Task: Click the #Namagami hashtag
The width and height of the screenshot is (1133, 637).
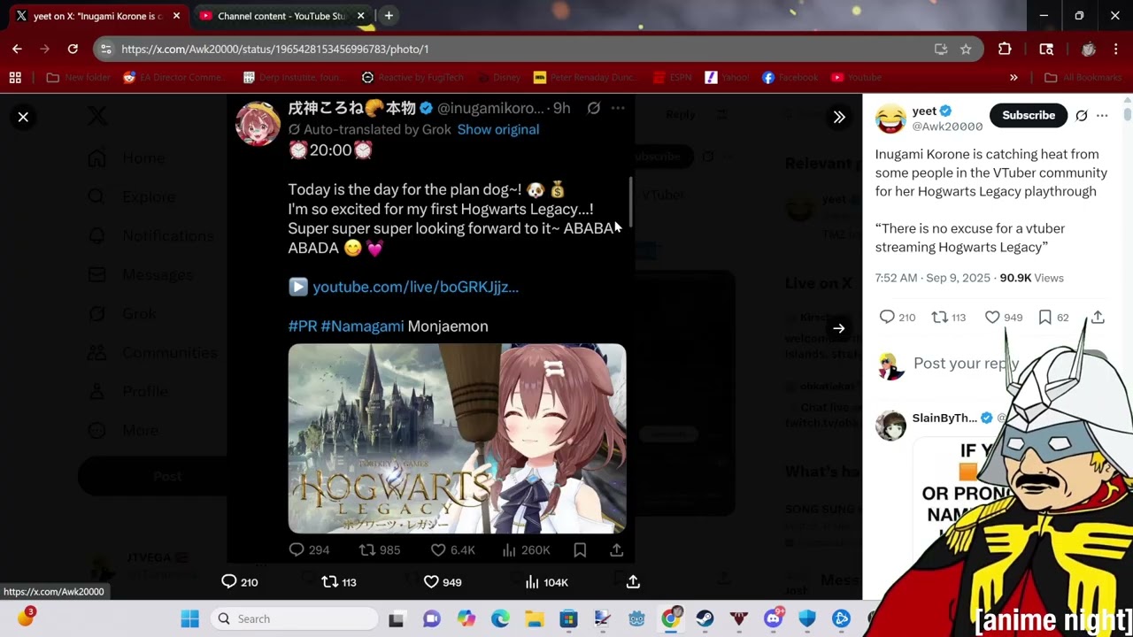Action: 362,326
